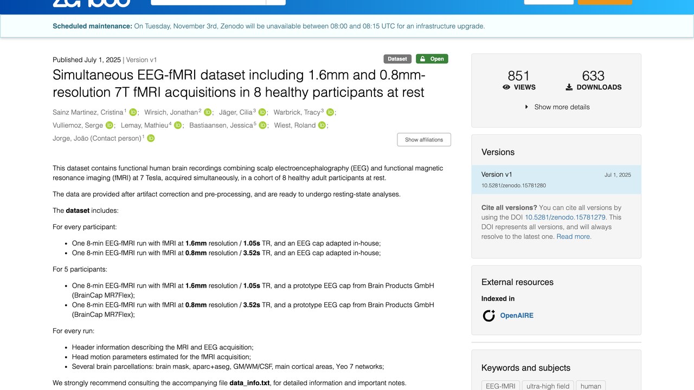Click the OpenAIRE logo icon
The width and height of the screenshot is (694, 390).
[x=489, y=315]
